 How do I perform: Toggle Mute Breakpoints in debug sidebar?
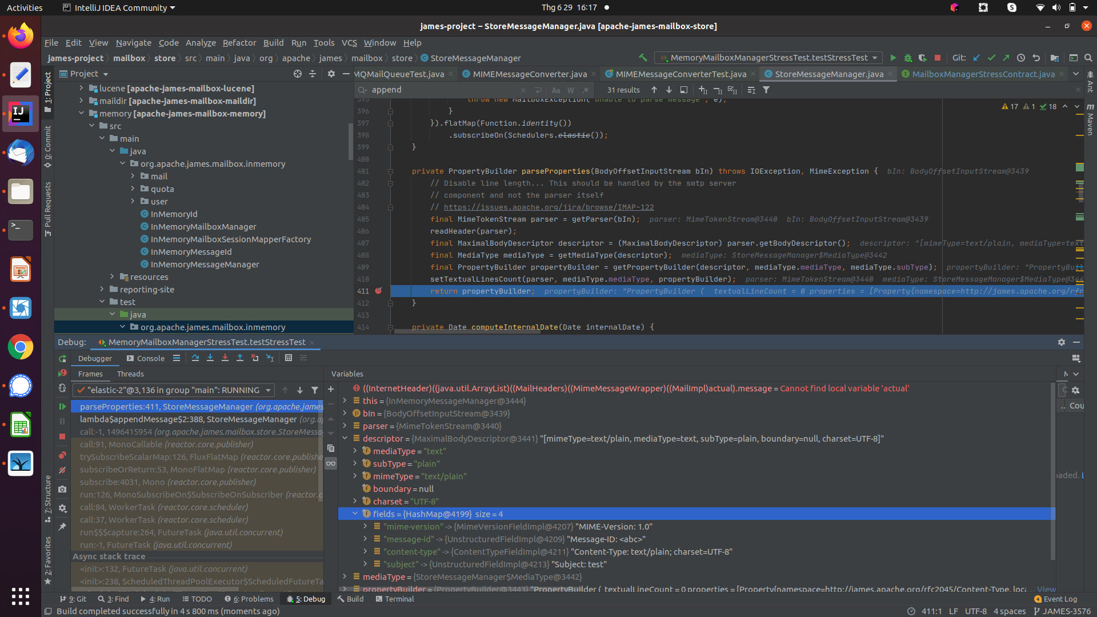[62, 470]
